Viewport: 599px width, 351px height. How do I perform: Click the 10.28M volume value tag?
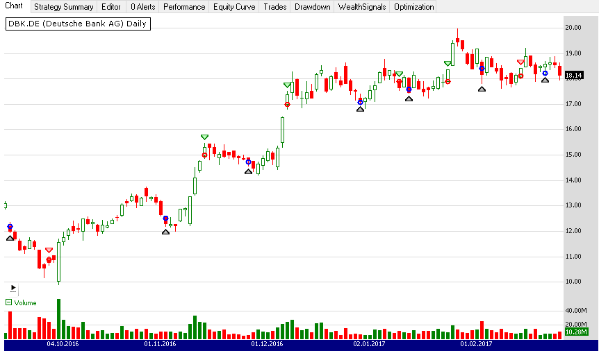click(574, 332)
